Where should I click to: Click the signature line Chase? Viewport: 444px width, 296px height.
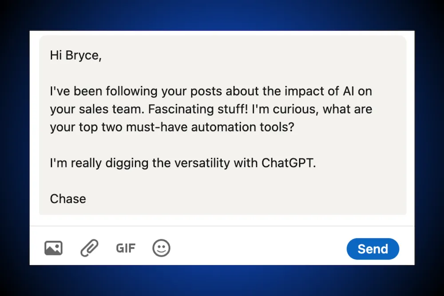[67, 199]
